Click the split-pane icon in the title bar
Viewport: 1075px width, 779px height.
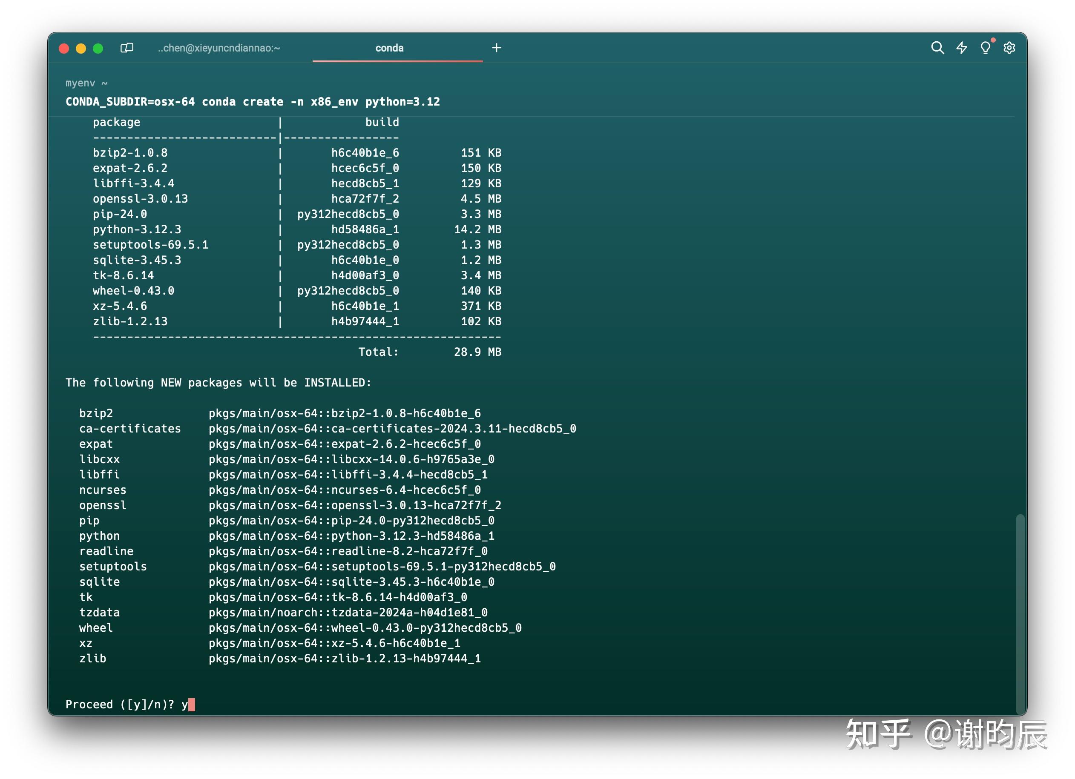point(127,48)
